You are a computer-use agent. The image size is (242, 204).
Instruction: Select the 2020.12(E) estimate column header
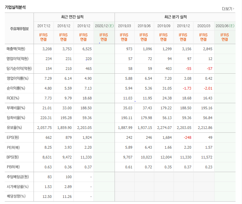click(x=104, y=26)
